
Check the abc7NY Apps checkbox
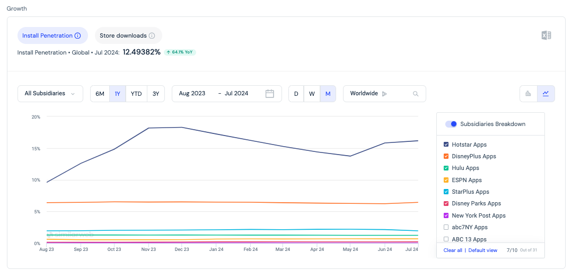pyautogui.click(x=446, y=227)
